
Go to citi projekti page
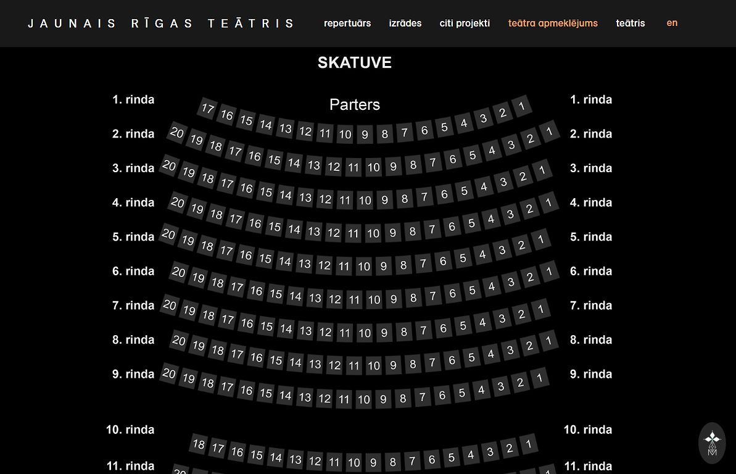click(x=465, y=23)
